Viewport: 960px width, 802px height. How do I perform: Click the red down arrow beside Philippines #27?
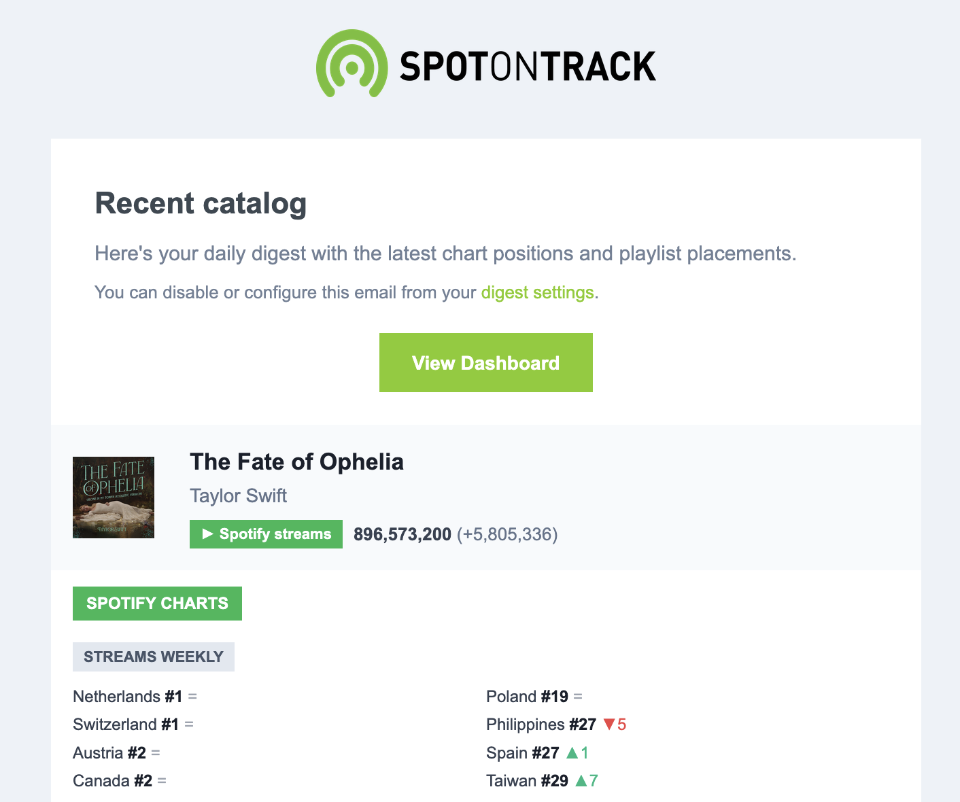tap(609, 725)
